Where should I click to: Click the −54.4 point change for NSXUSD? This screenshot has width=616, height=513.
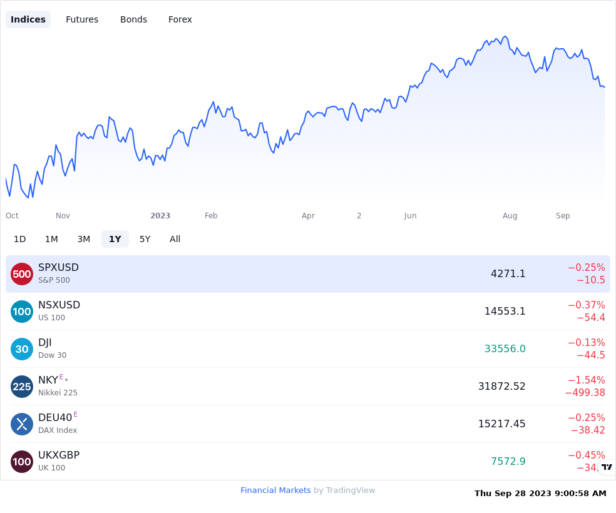[x=591, y=318]
